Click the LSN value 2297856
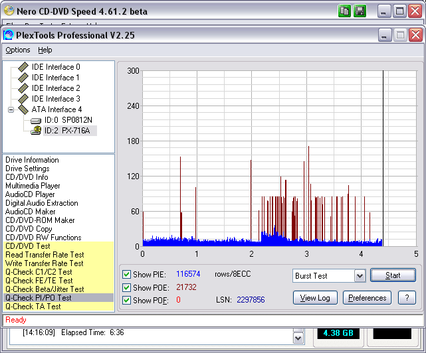Image resolution: width=426 pixels, height=353 pixels. 251,300
